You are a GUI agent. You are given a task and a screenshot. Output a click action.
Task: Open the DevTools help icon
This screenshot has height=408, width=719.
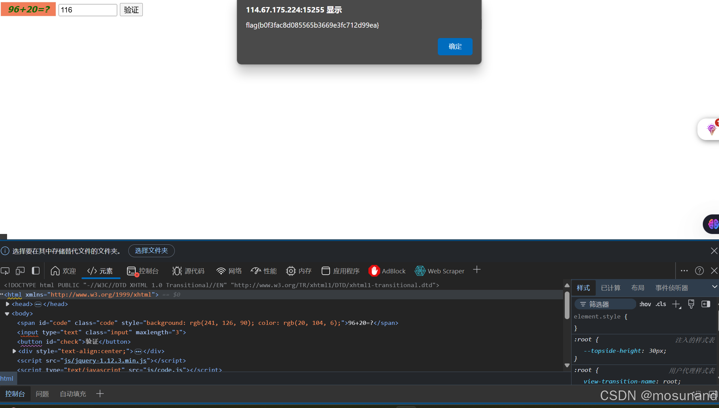[x=699, y=271]
